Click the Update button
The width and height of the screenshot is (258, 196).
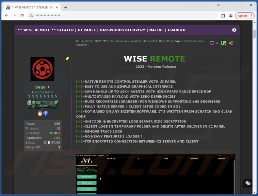243,16
